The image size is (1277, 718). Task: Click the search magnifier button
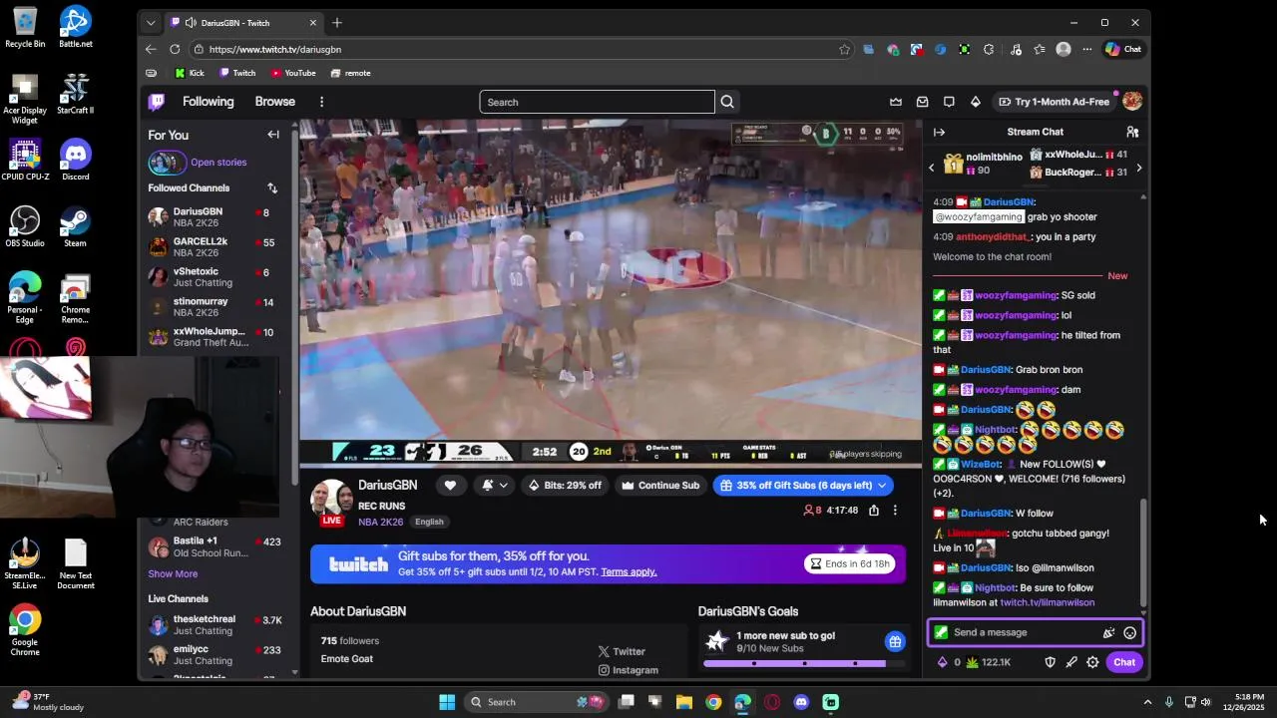(727, 102)
